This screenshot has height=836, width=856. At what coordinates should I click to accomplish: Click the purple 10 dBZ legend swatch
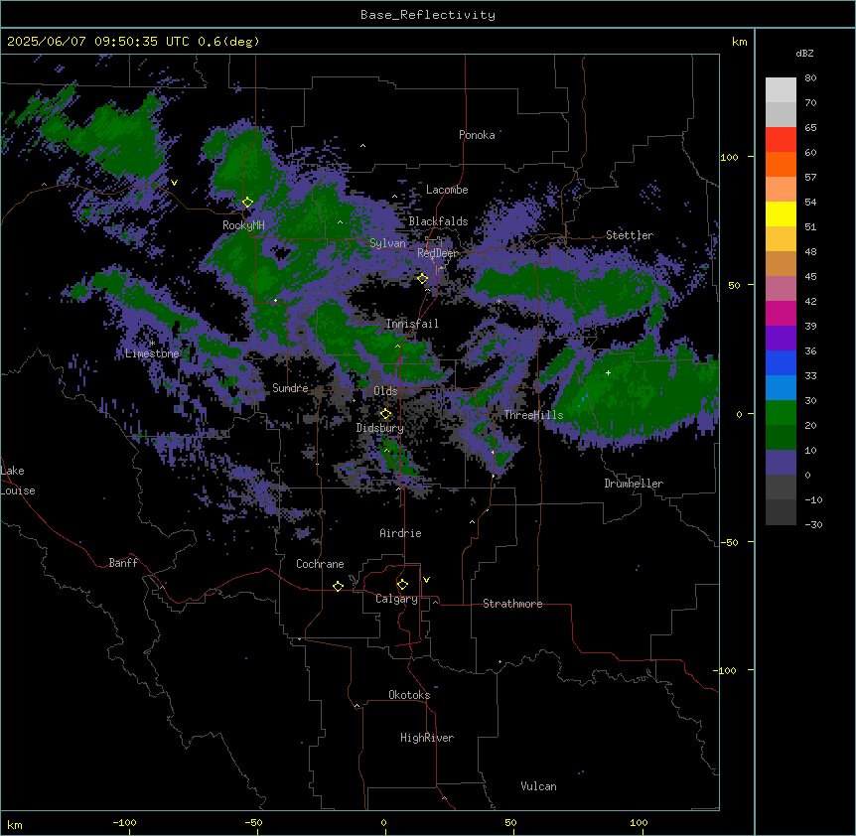tap(781, 463)
